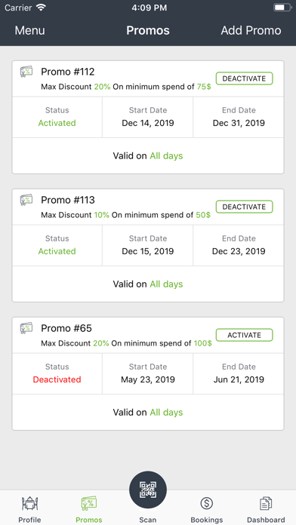Deactivate Promo #112
The image size is (296, 525).
[244, 78]
